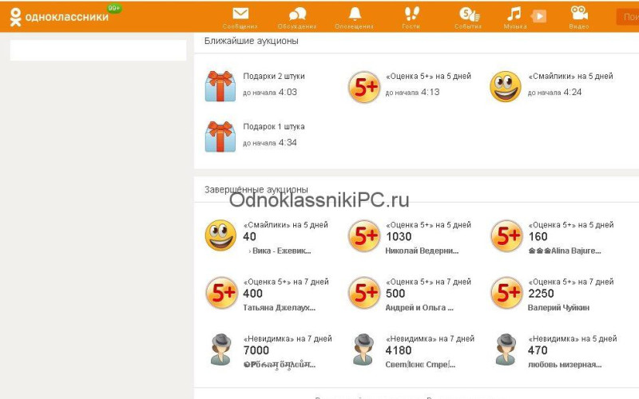Open the Обсуждения chat bubbles icon
This screenshot has height=399, width=639.
point(297,14)
